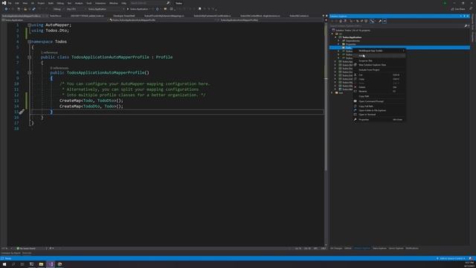Choose Open Command Prompt menu item
Screen dimensions: 476x268
(x=379, y=101)
